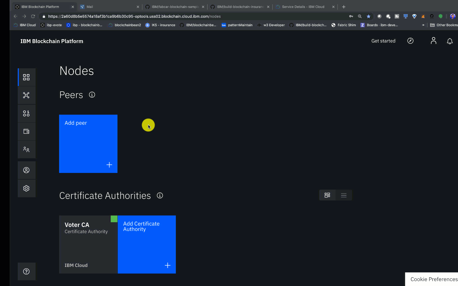The height and width of the screenshot is (286, 458).
Task: Switch to IBM/fabcar-blockchain-sample tab
Action: point(175,7)
